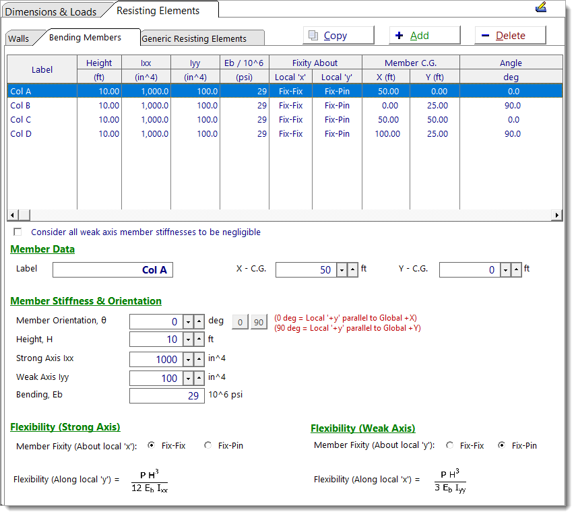
Task: Increase the Member Orientation angle
Action: 199,322
